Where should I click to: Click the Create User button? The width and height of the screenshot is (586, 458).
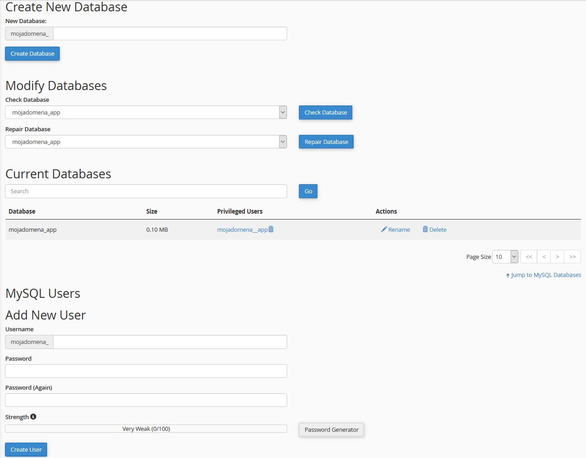tap(26, 449)
